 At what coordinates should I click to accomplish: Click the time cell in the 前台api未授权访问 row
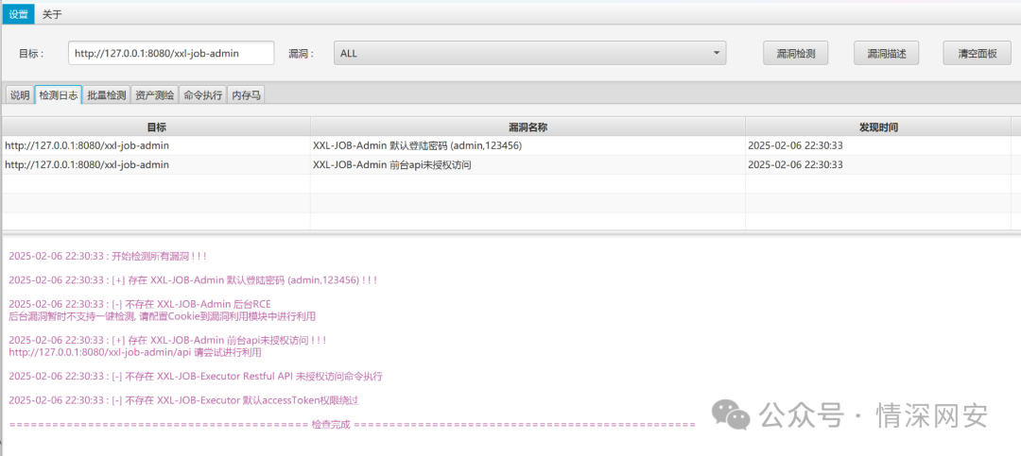pyautogui.click(x=878, y=164)
